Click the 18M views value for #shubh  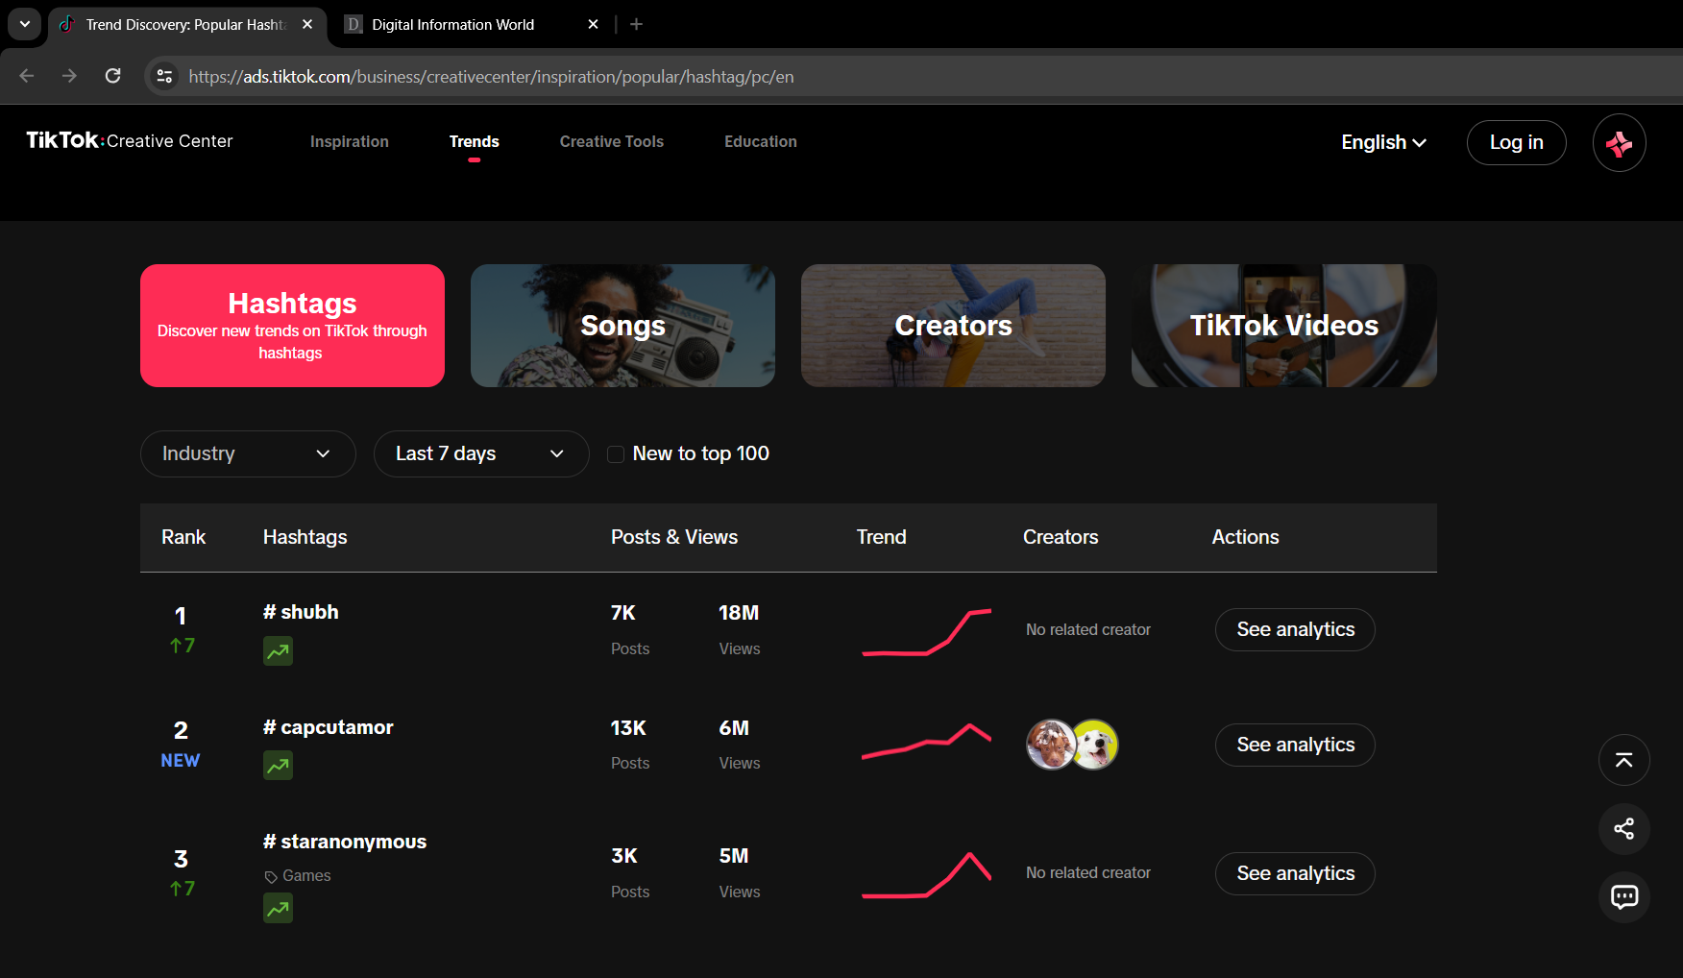739,613
